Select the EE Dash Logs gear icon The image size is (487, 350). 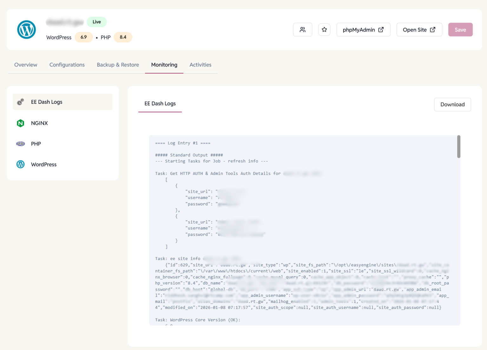pyautogui.click(x=20, y=102)
